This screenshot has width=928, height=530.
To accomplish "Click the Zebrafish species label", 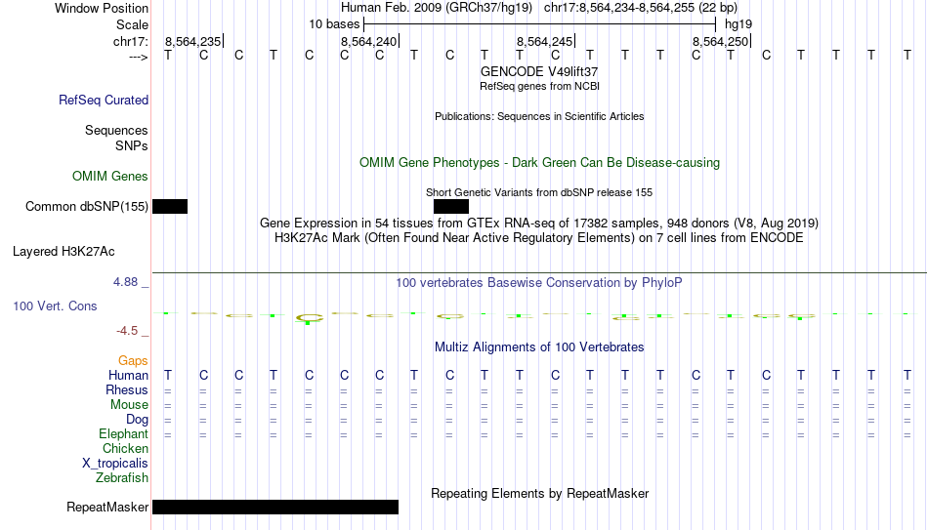I will tap(122, 477).
